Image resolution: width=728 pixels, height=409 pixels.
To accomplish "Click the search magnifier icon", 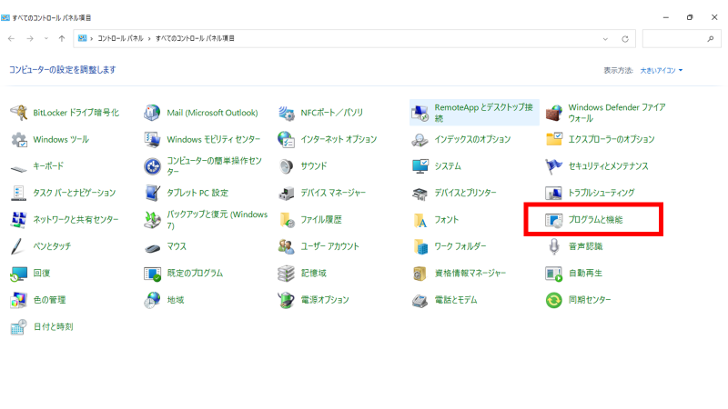I will point(711,39).
